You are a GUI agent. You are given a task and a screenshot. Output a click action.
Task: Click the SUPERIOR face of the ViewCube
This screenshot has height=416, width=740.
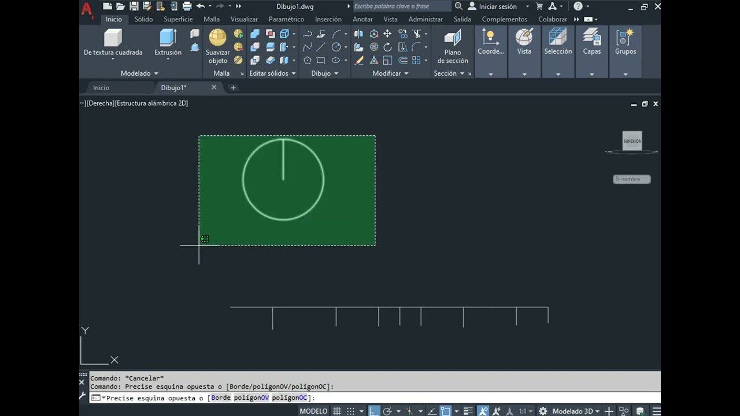click(x=632, y=140)
